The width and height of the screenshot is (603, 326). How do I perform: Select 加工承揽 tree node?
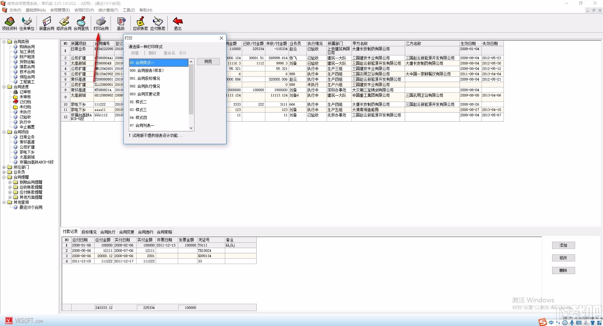click(27, 52)
